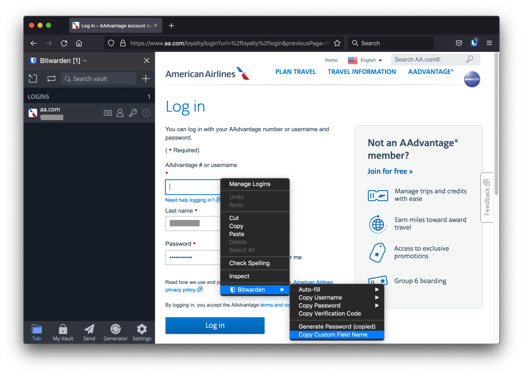The image size is (523, 375).
Task: Open the English language dropdown
Action: click(365, 60)
